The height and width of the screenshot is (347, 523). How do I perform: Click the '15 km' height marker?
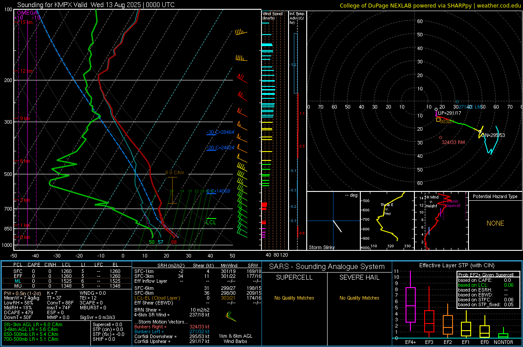(26, 22)
